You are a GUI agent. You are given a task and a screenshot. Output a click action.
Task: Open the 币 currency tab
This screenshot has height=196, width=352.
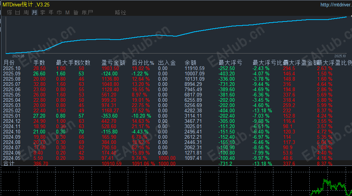pos(59,12)
